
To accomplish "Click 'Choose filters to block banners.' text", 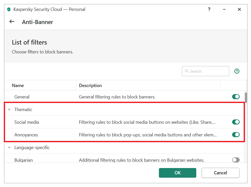I will pyautogui.click(x=42, y=52).
